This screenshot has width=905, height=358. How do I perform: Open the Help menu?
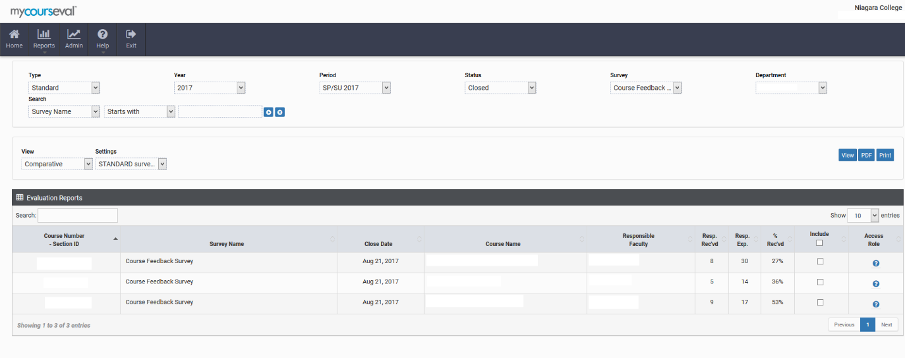click(x=103, y=39)
